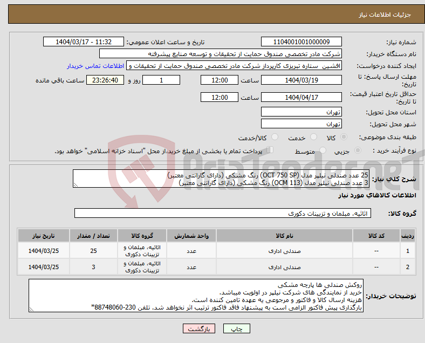
Task: Select the کالا radio button
Action: click(x=344, y=137)
